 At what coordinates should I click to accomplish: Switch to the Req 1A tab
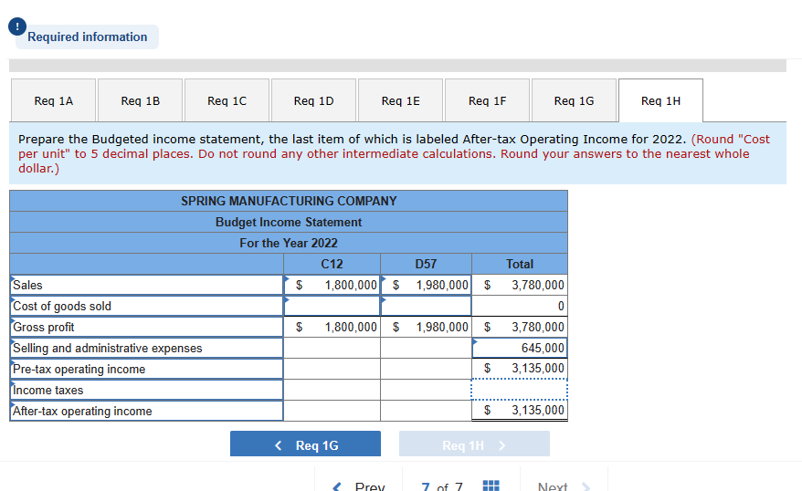pos(54,100)
